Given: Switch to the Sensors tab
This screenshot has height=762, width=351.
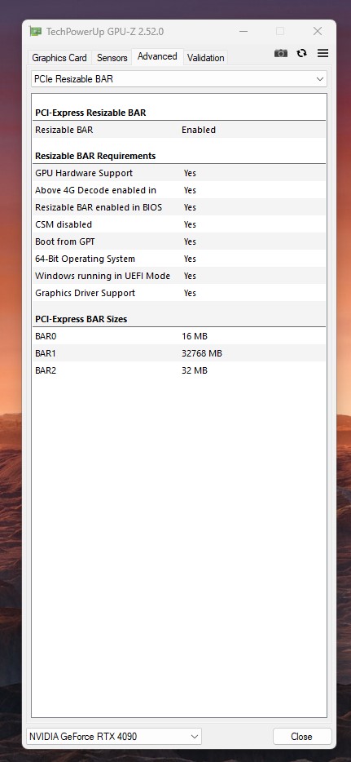Looking at the screenshot, I should 112,58.
